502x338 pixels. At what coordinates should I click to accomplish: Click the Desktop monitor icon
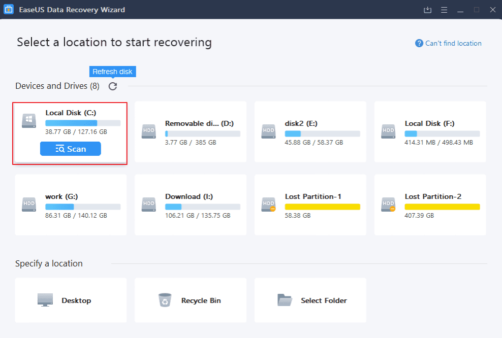tap(45, 300)
